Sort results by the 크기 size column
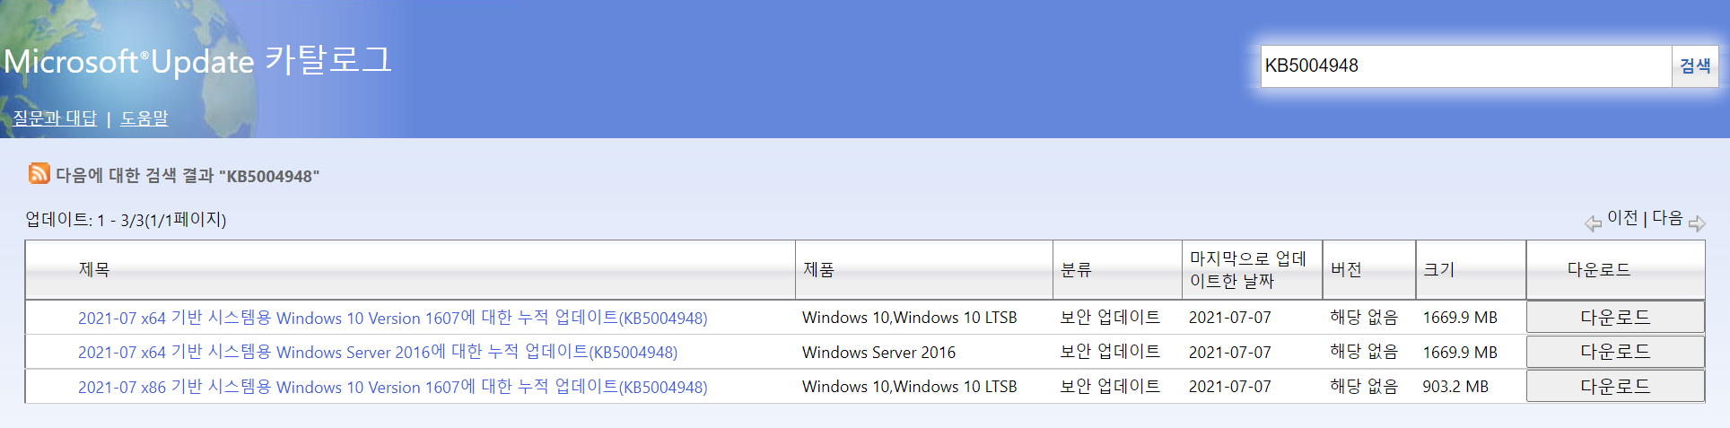The height and width of the screenshot is (428, 1730). 1438,270
